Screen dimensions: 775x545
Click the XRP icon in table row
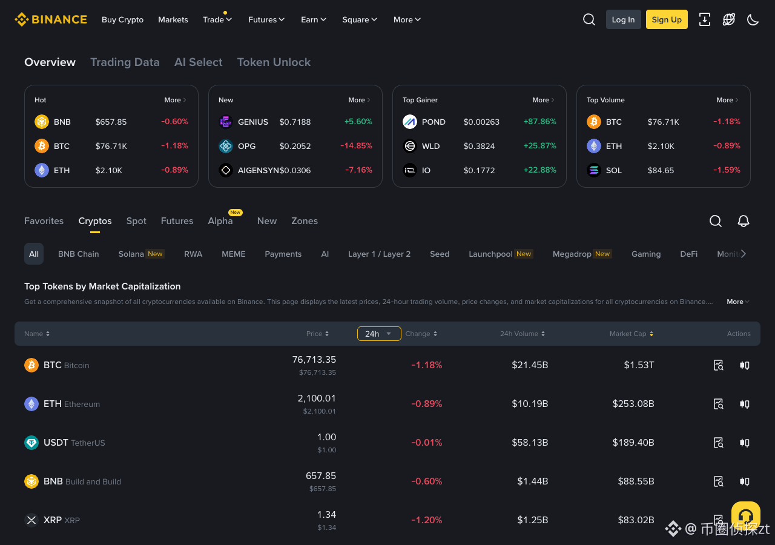coord(31,520)
